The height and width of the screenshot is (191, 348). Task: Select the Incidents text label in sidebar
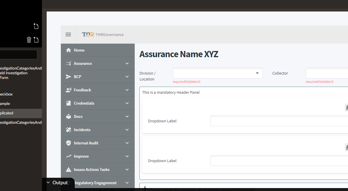click(82, 130)
